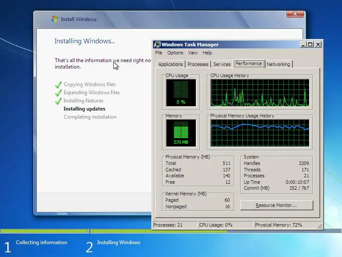Click the Physical Memory Usage History graph
This screenshot has width=342, height=257.
click(x=260, y=133)
